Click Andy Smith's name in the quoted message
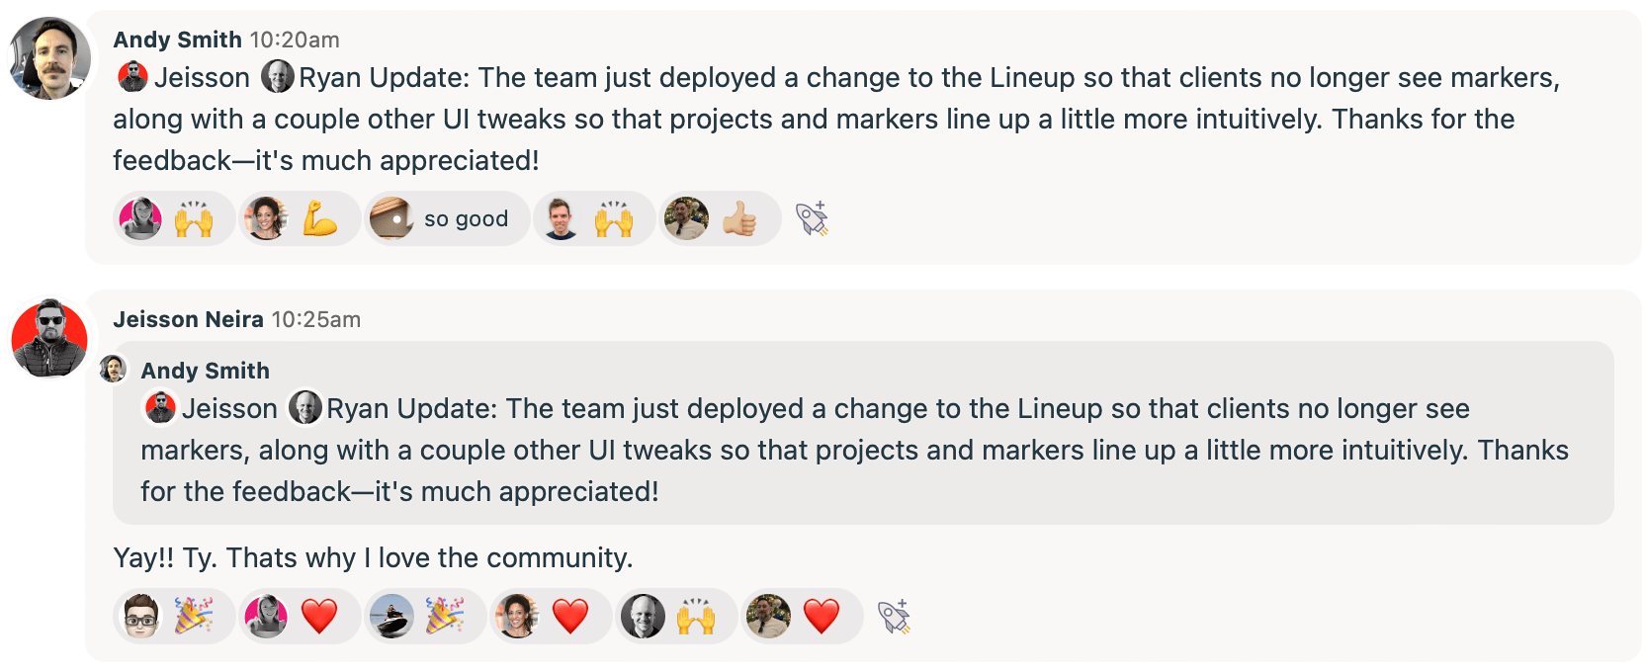 point(205,371)
